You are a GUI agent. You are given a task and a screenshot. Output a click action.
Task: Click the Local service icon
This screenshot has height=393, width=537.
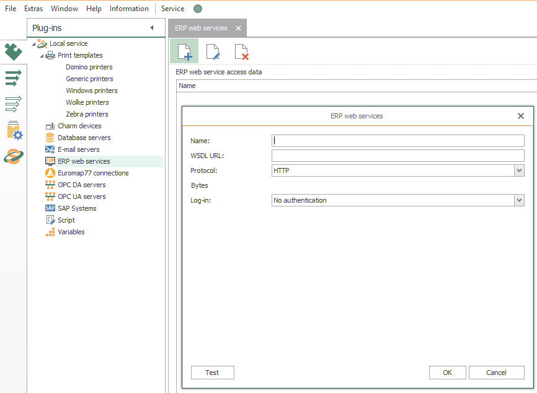(42, 43)
